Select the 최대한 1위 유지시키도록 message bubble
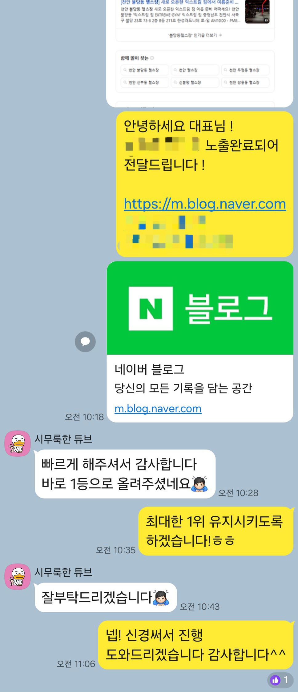 [x=216, y=531]
